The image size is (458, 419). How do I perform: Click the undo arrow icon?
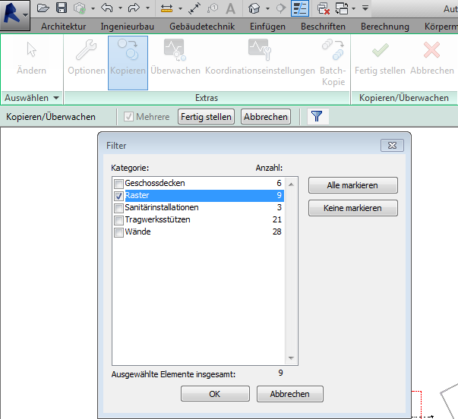[106, 8]
